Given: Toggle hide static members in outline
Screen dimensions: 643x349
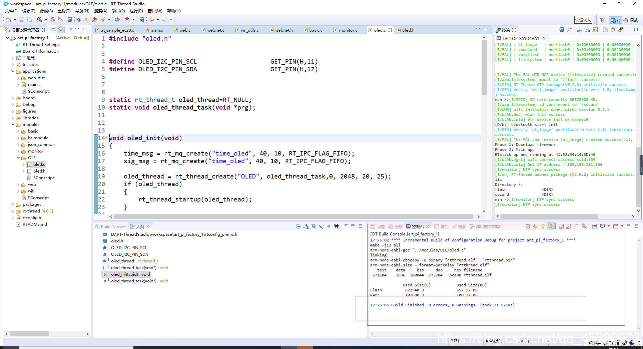Looking at the screenshot, I should coord(321,226).
